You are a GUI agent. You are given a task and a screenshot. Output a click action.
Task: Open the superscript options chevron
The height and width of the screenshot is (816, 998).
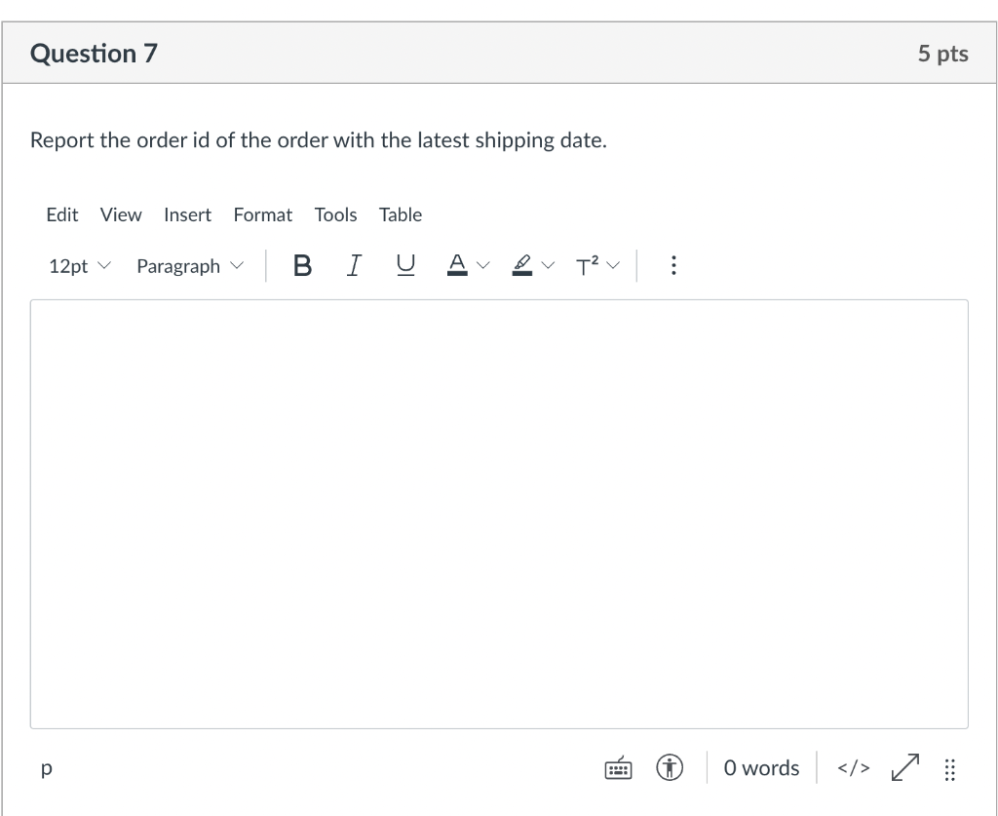click(613, 265)
